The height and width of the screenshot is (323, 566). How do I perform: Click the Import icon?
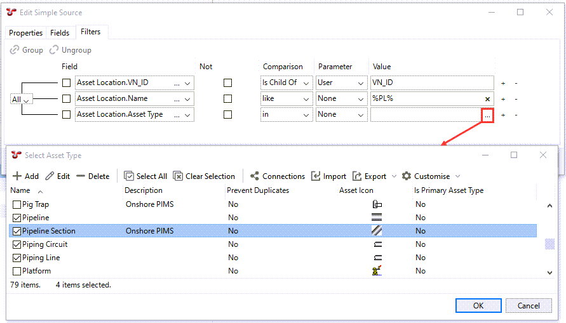click(316, 176)
